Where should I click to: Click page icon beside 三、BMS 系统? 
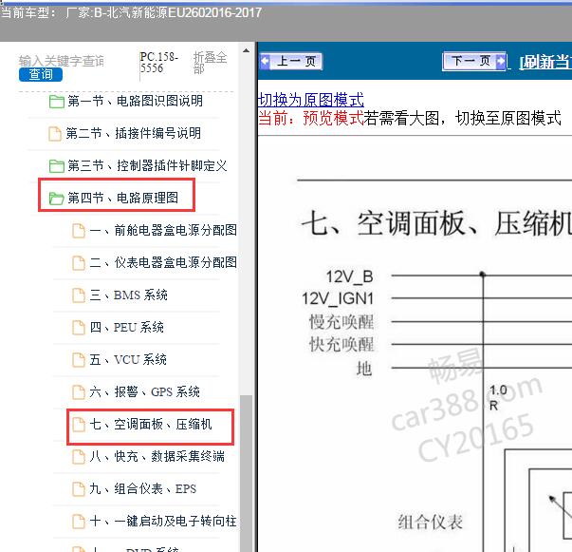tap(79, 295)
